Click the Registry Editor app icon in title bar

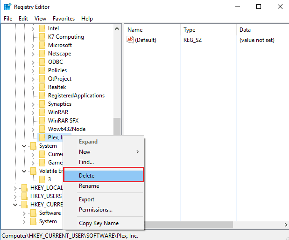click(x=7, y=7)
